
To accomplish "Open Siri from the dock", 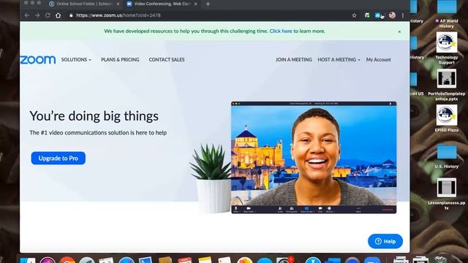I will [x=48, y=260].
